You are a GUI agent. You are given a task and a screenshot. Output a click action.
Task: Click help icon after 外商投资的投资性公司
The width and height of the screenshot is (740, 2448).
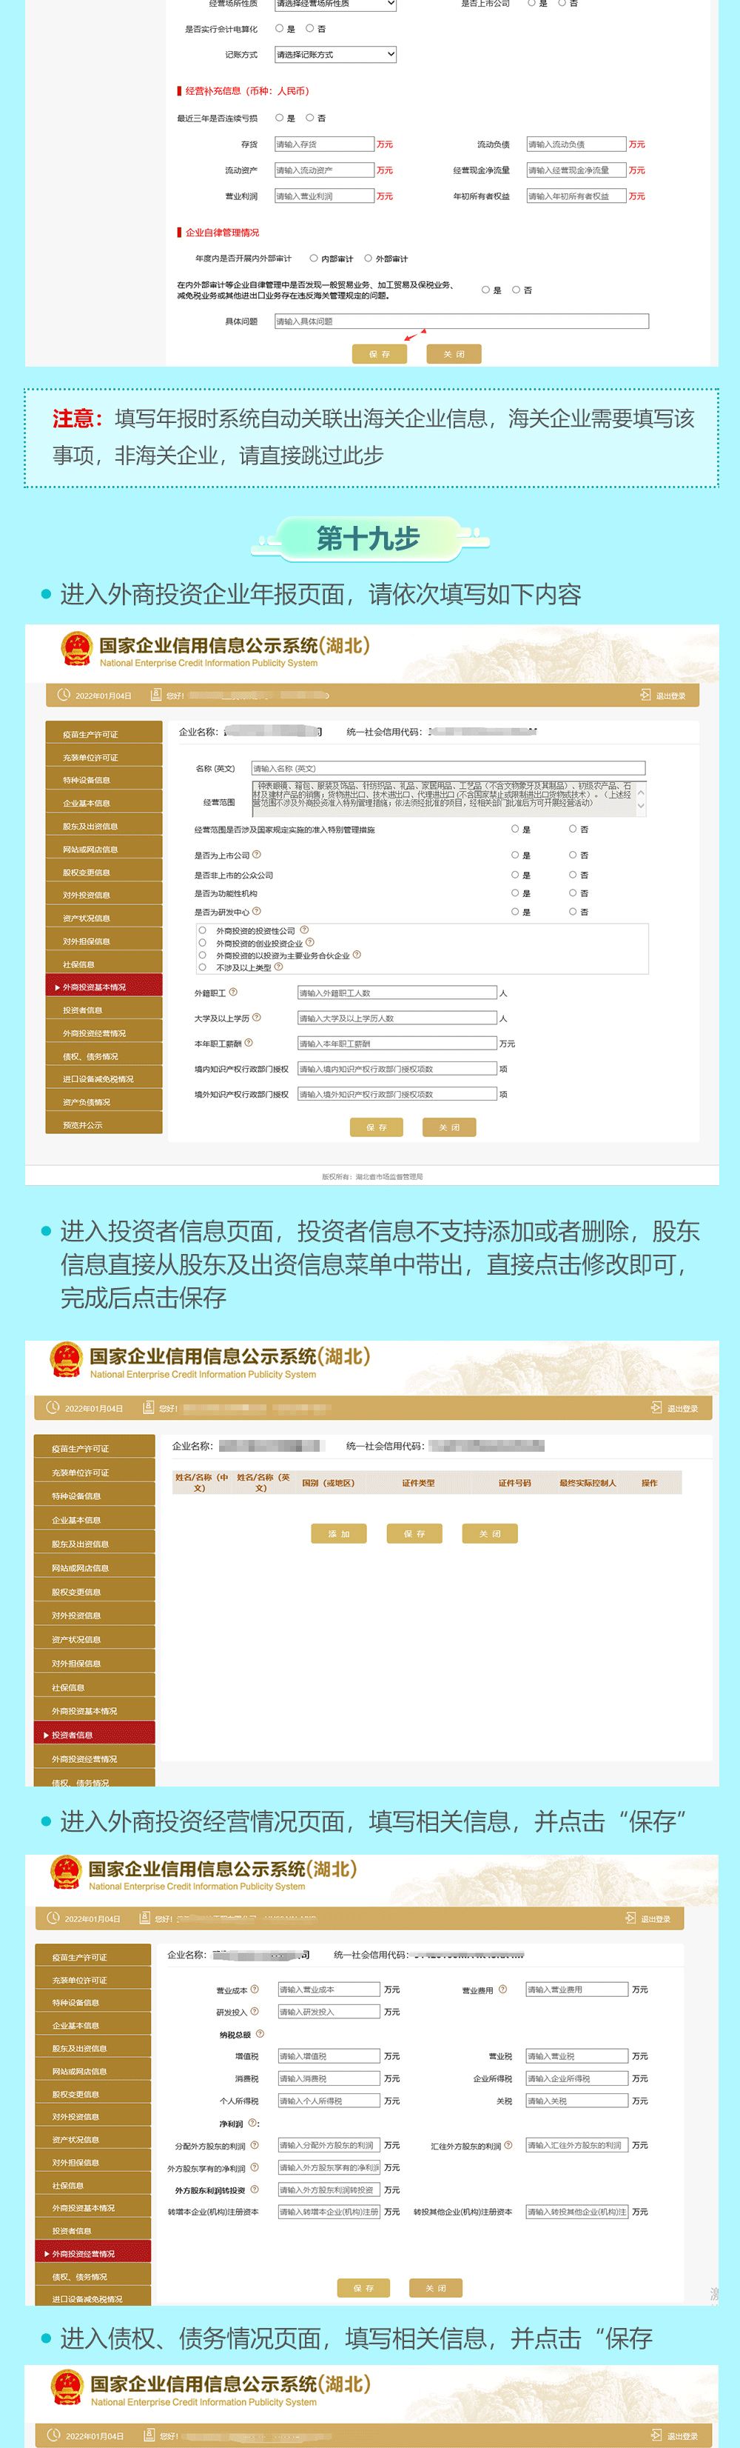coord(304,930)
